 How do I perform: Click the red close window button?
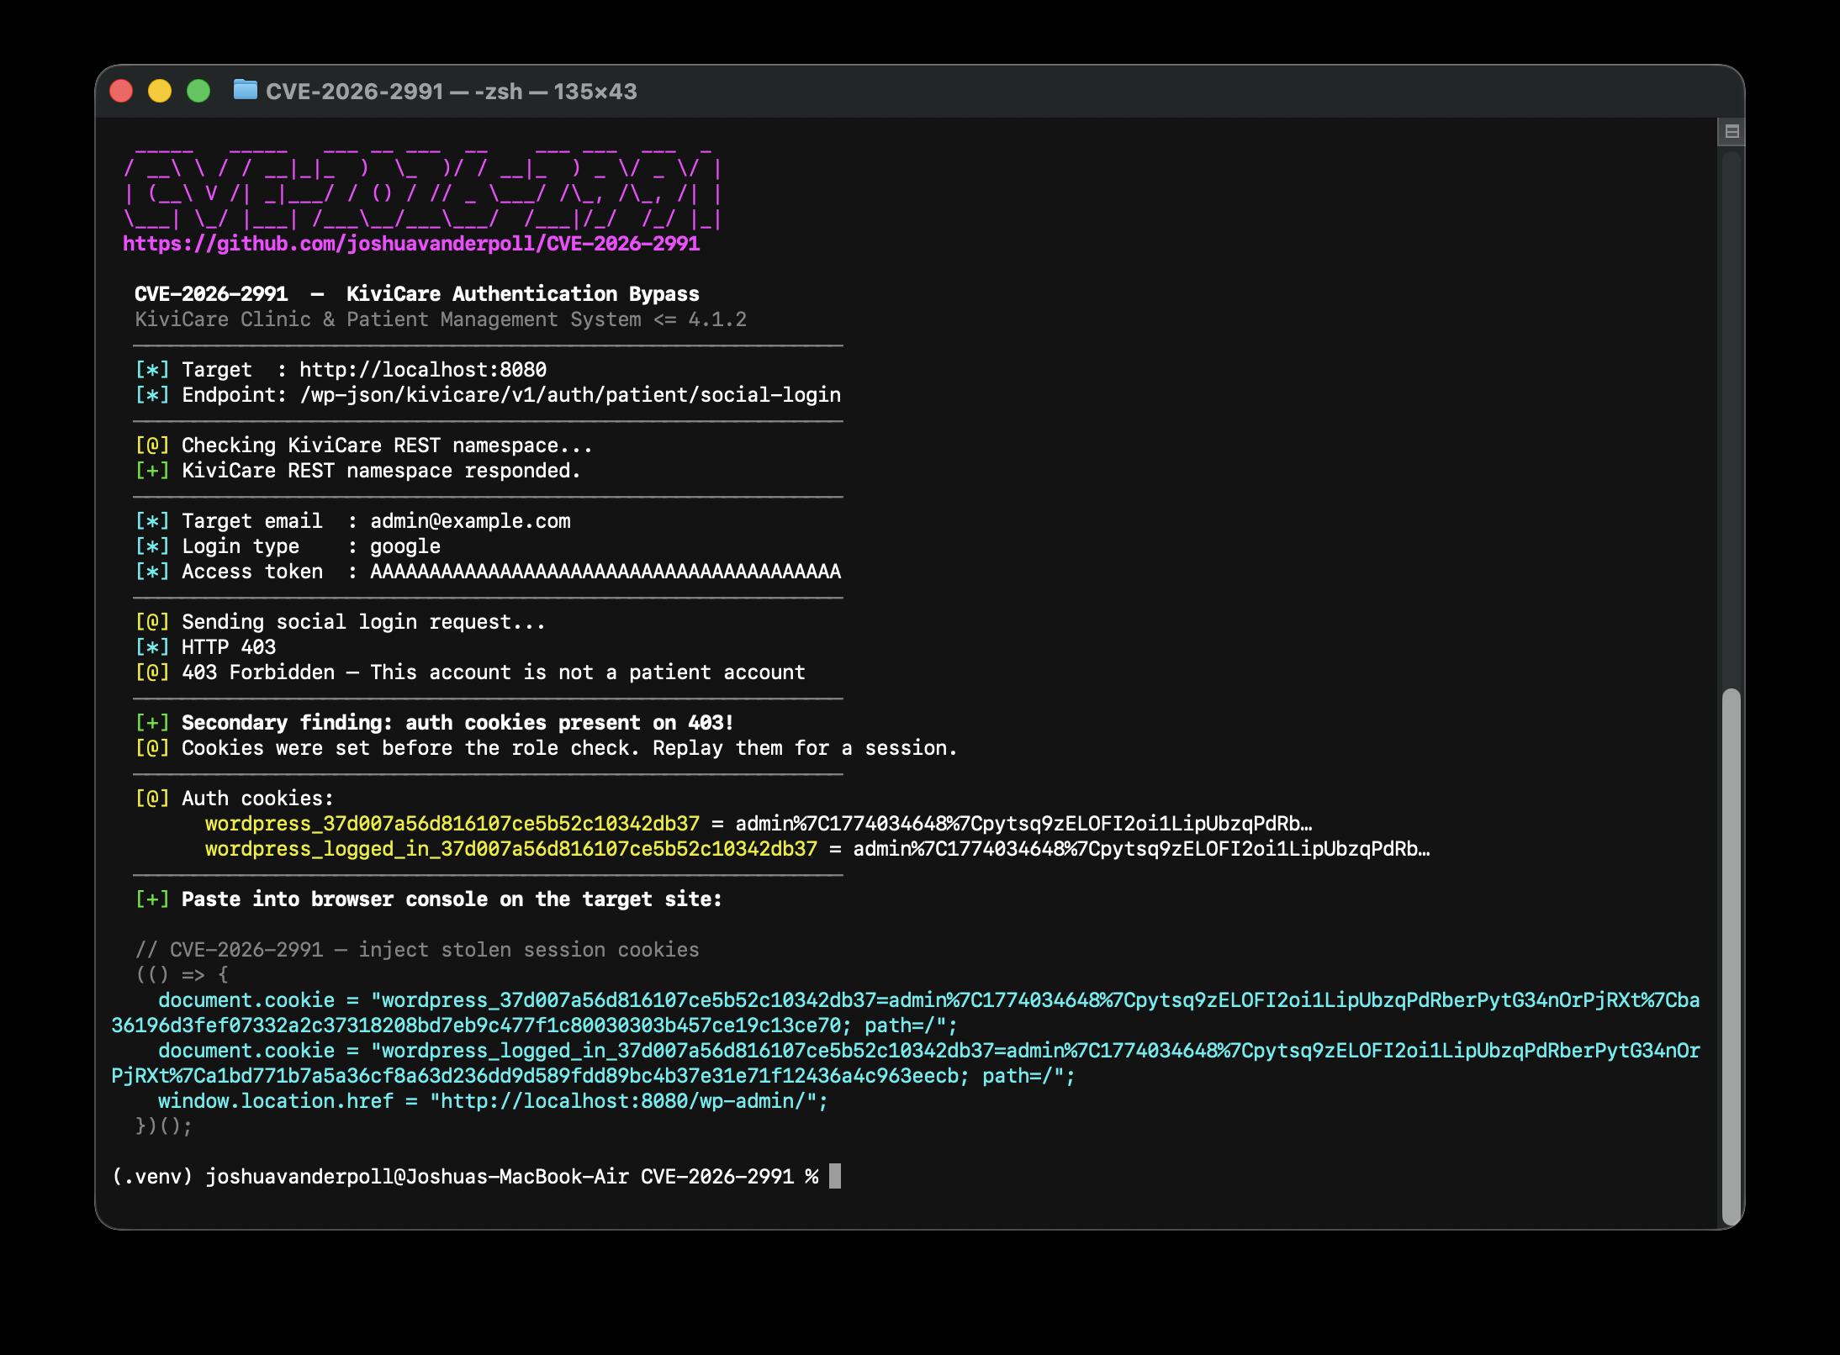122,91
